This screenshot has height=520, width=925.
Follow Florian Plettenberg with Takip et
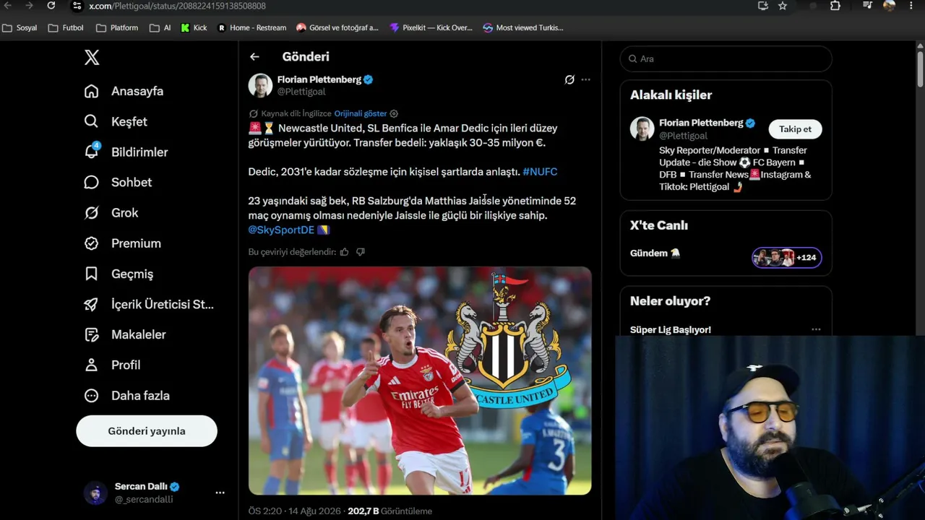click(795, 129)
